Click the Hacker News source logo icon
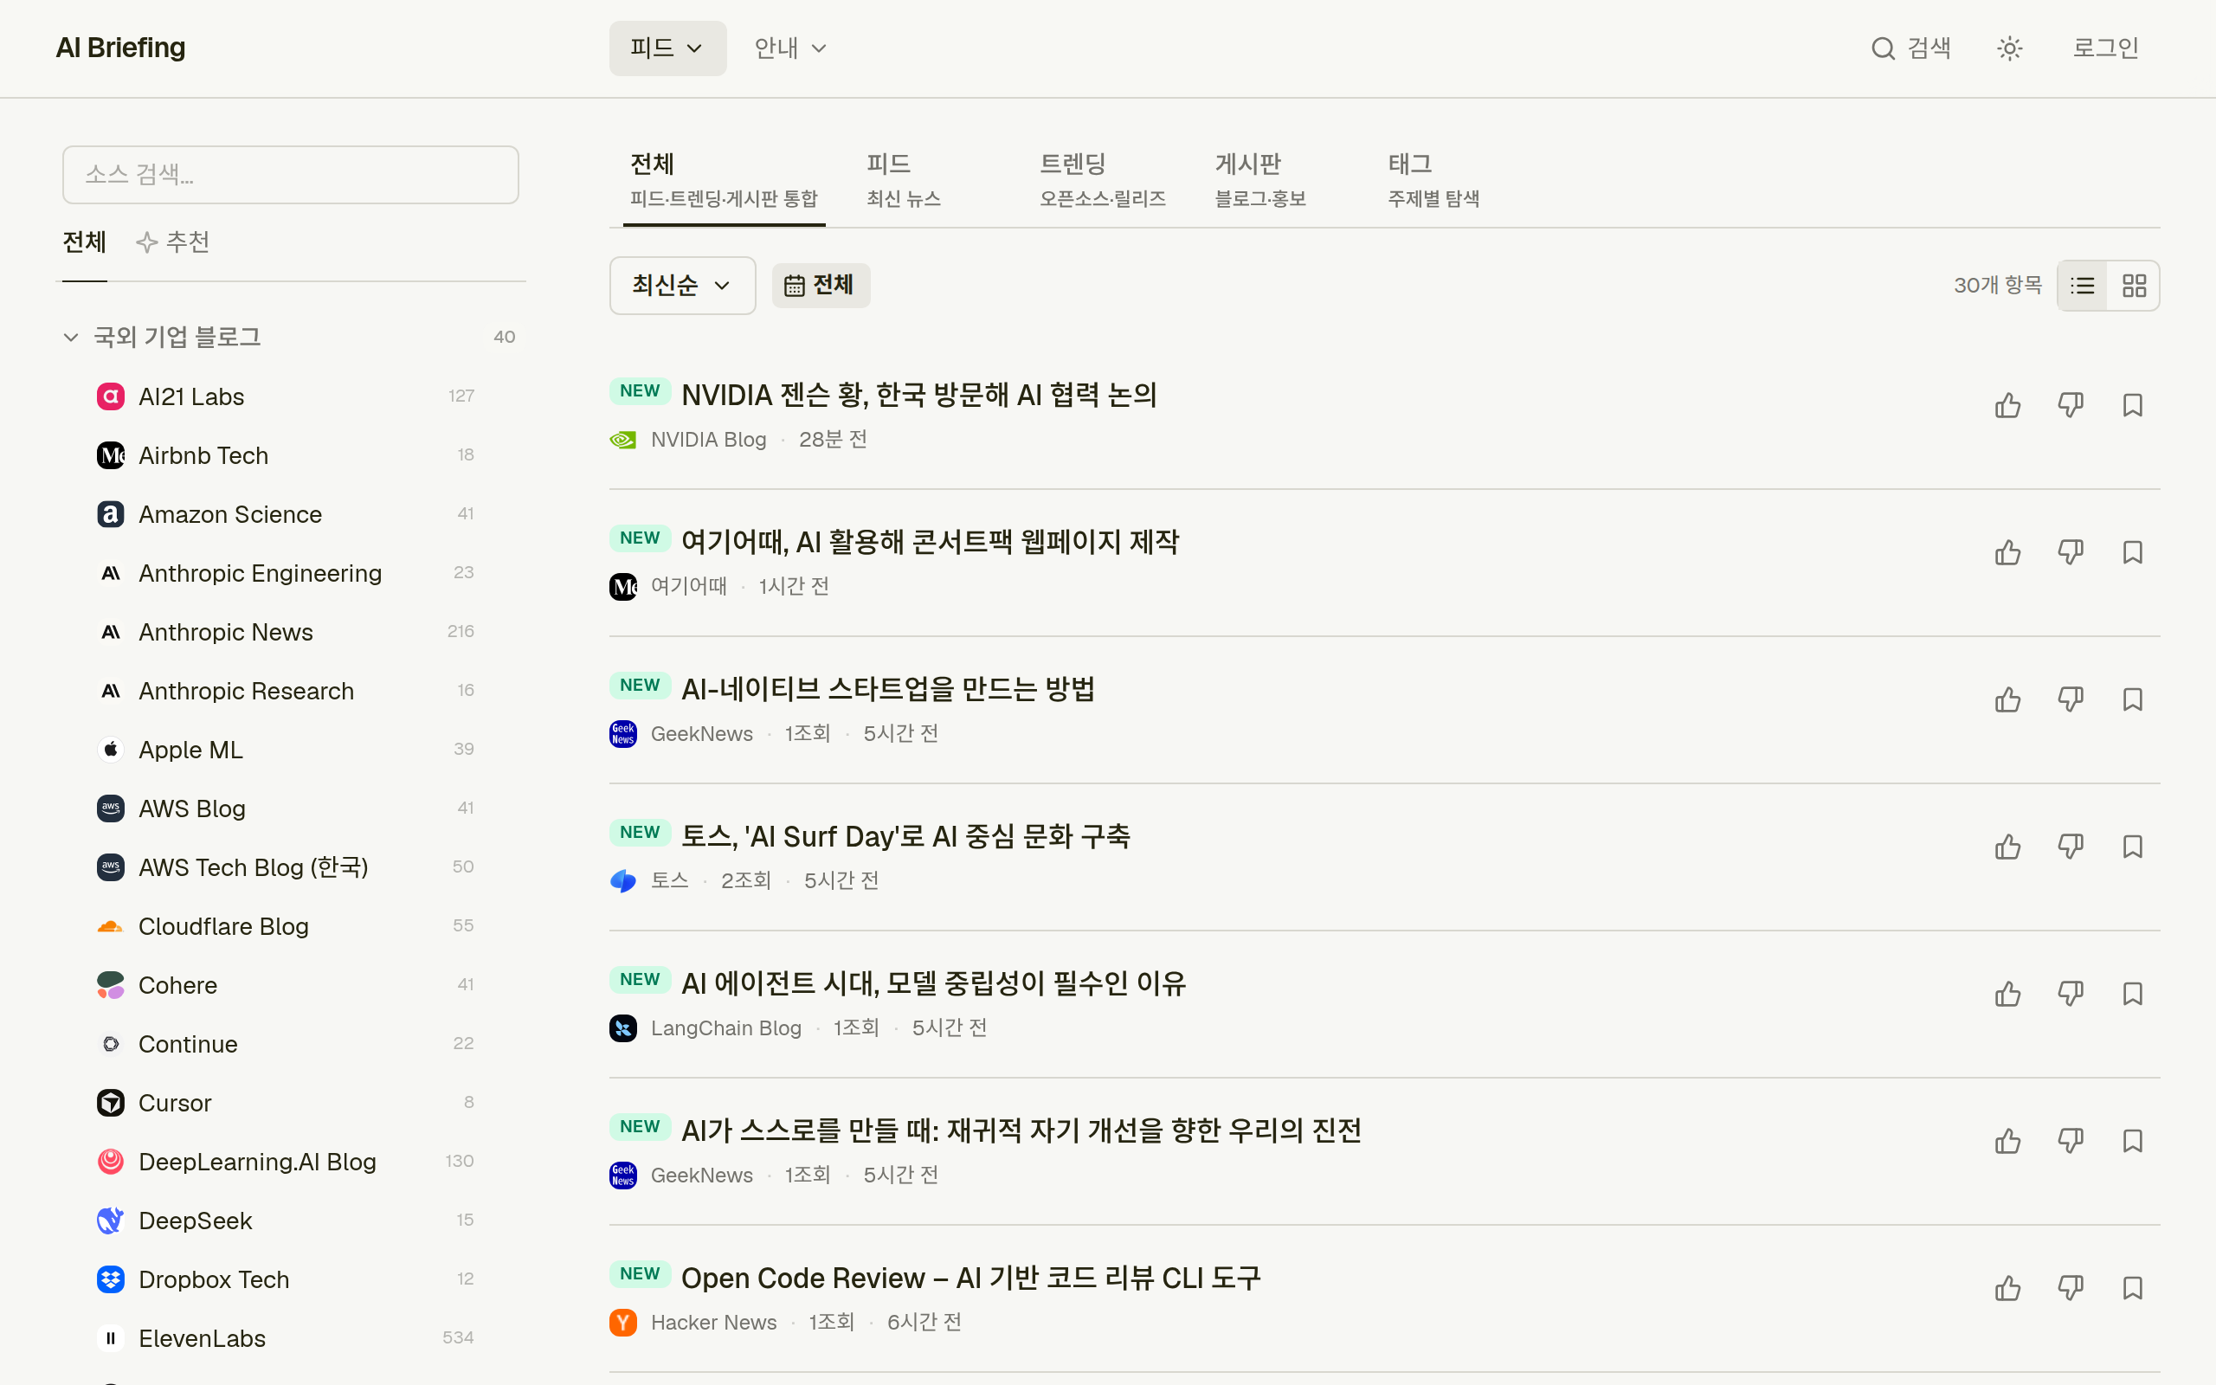The image size is (2216, 1385). (622, 1322)
